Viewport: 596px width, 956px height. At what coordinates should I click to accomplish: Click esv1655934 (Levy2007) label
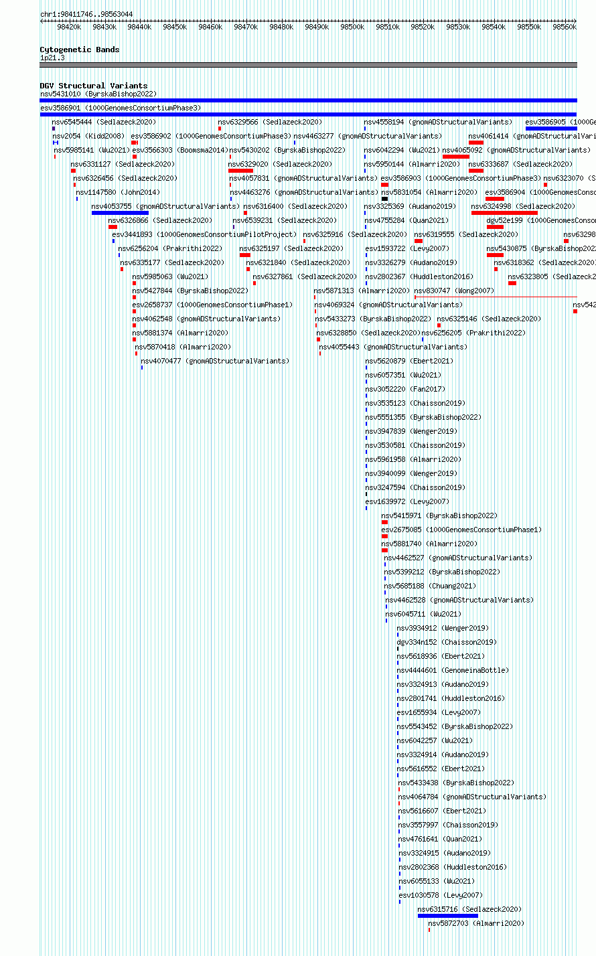pos(439,713)
